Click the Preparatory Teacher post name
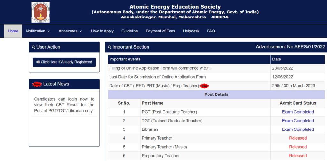Viewport: 327px width, 161px height. [161, 156]
